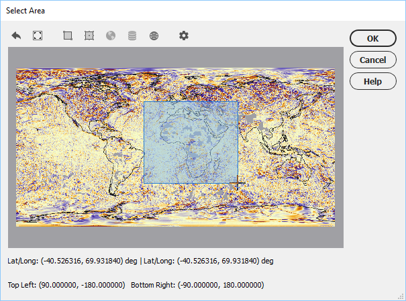Choose the centered rectangle selection tool

point(89,36)
